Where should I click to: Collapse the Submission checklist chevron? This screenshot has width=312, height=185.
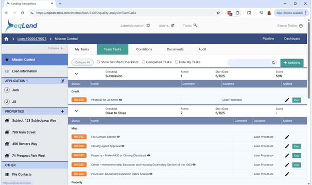pyautogui.click(x=76, y=74)
